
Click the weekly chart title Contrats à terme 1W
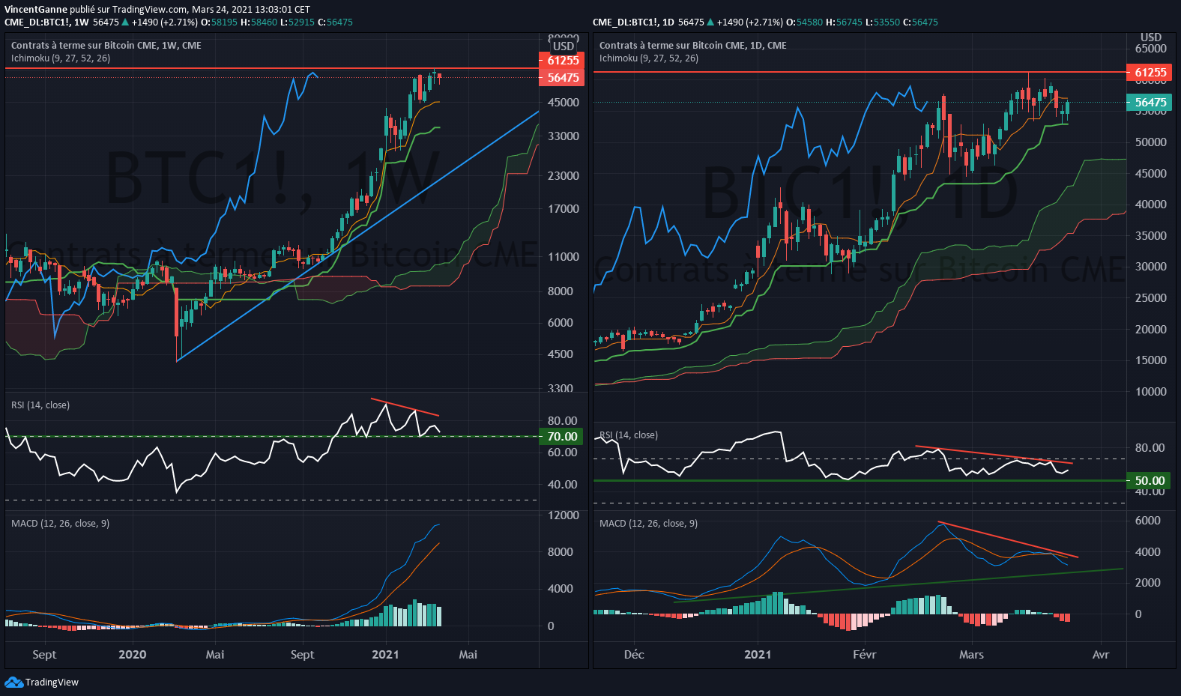[106, 46]
